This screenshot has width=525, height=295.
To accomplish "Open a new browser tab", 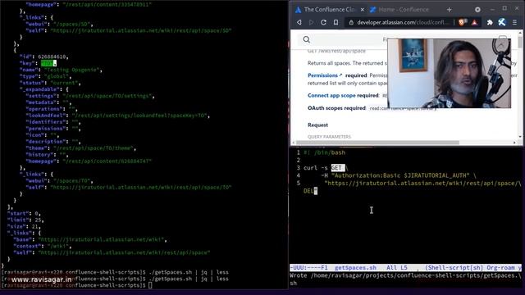I will click(x=449, y=10).
